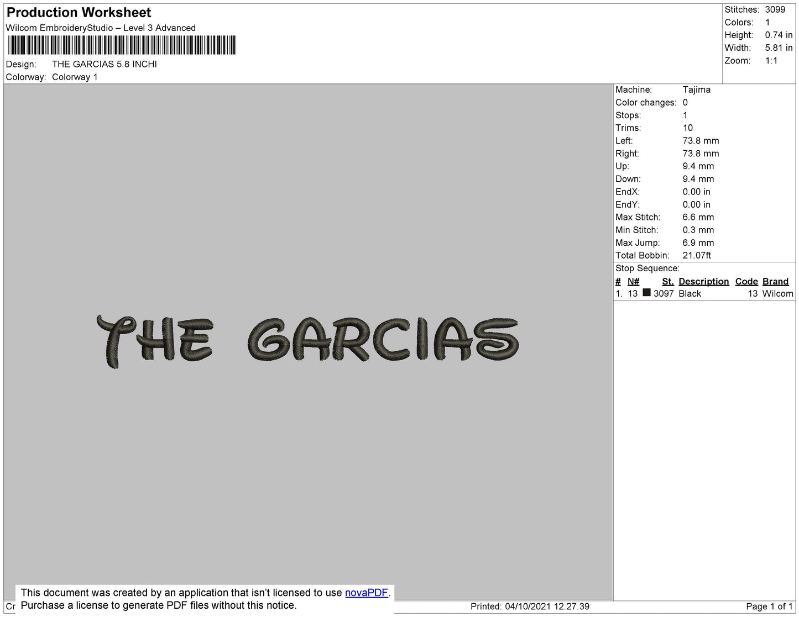The height and width of the screenshot is (617, 799).
Task: Click the Production Worksheet title
Action: (x=79, y=13)
